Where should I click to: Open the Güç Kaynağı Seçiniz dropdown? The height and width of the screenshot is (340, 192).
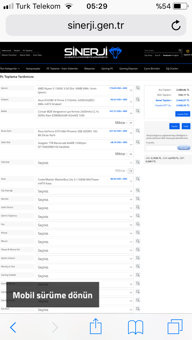pos(85,191)
